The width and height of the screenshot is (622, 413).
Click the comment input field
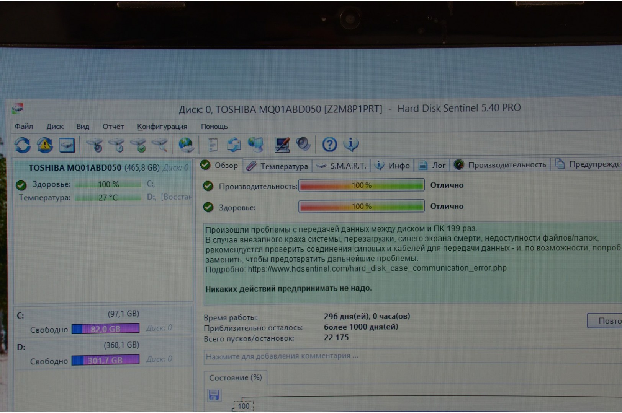(x=410, y=356)
